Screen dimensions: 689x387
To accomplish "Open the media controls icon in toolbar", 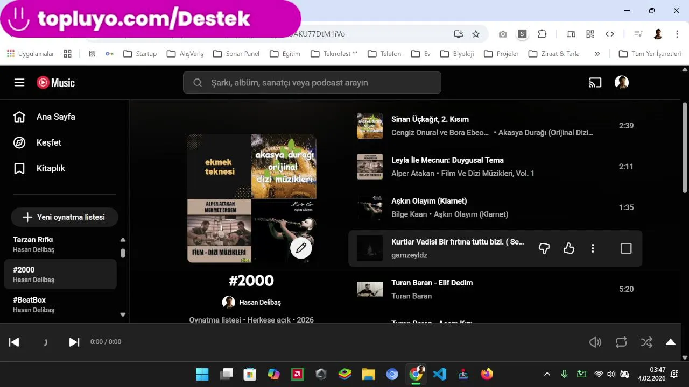I will pyautogui.click(x=638, y=34).
